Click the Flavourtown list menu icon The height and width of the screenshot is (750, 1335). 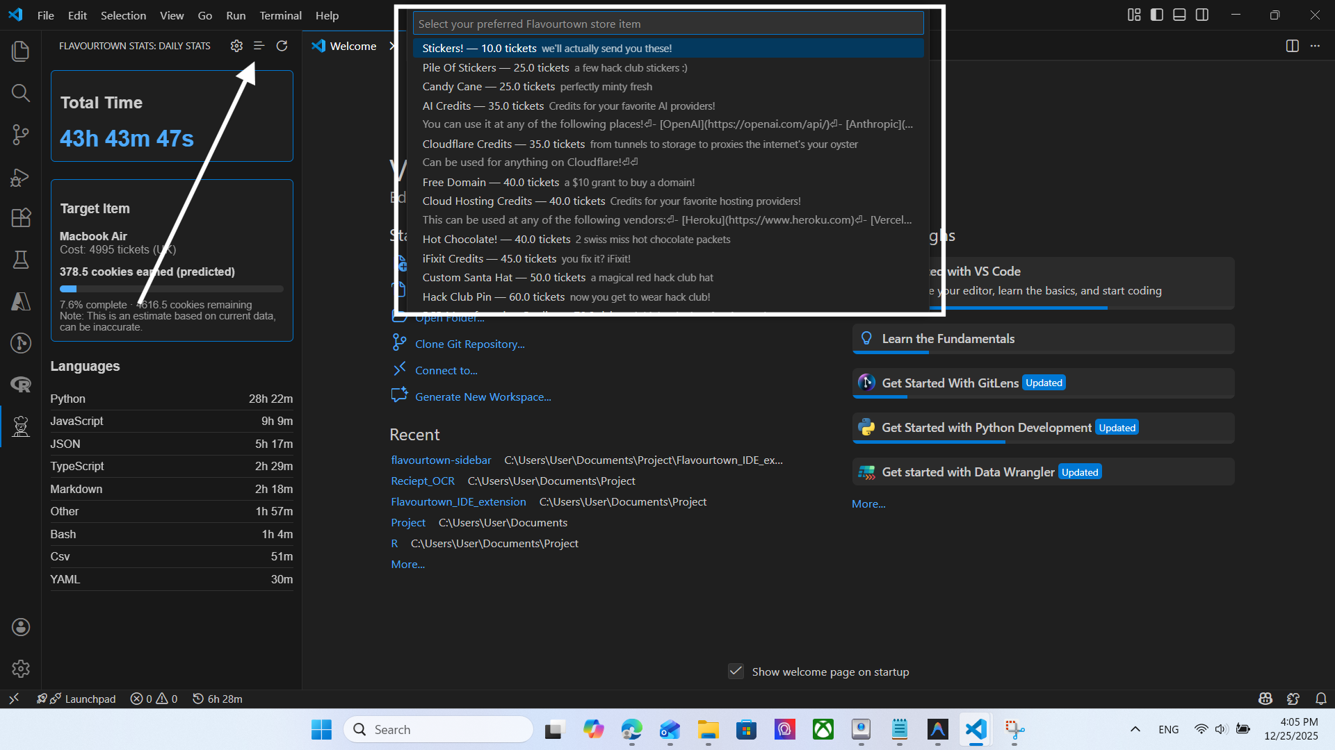(259, 46)
